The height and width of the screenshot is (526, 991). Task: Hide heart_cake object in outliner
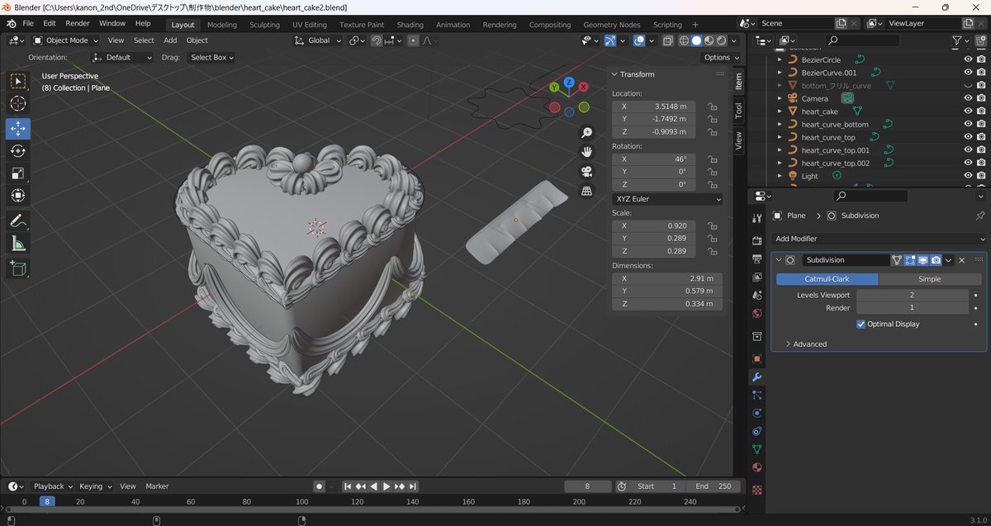point(968,111)
